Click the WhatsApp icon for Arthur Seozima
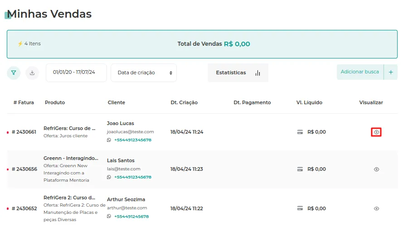Image resolution: width=403 pixels, height=227 pixels. tap(109, 217)
